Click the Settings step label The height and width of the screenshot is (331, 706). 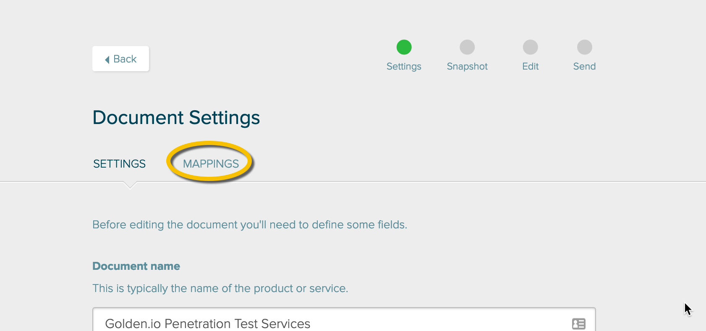click(404, 67)
